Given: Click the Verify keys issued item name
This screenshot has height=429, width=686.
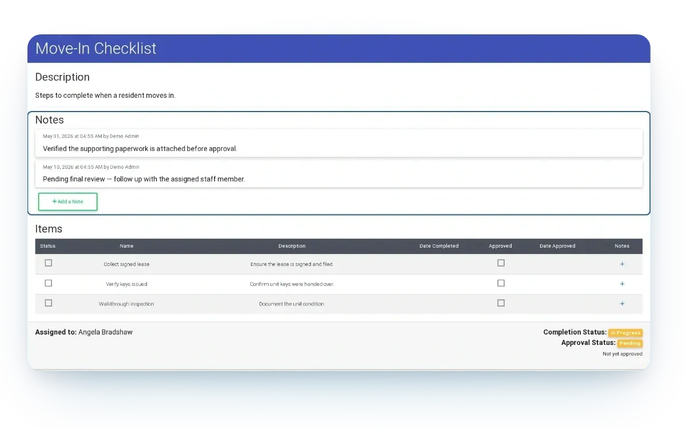Looking at the screenshot, I should click(126, 284).
